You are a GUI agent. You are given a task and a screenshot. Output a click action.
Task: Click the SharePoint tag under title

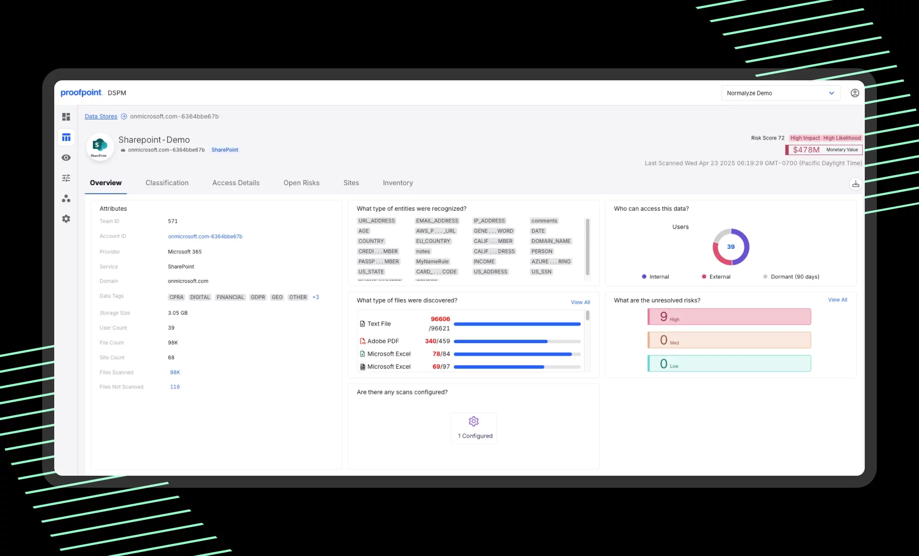click(x=225, y=150)
